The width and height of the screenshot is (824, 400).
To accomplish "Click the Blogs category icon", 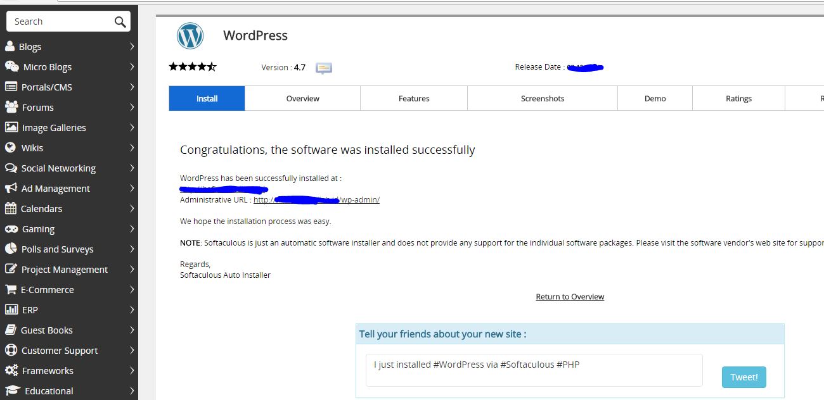I will click(x=10, y=46).
